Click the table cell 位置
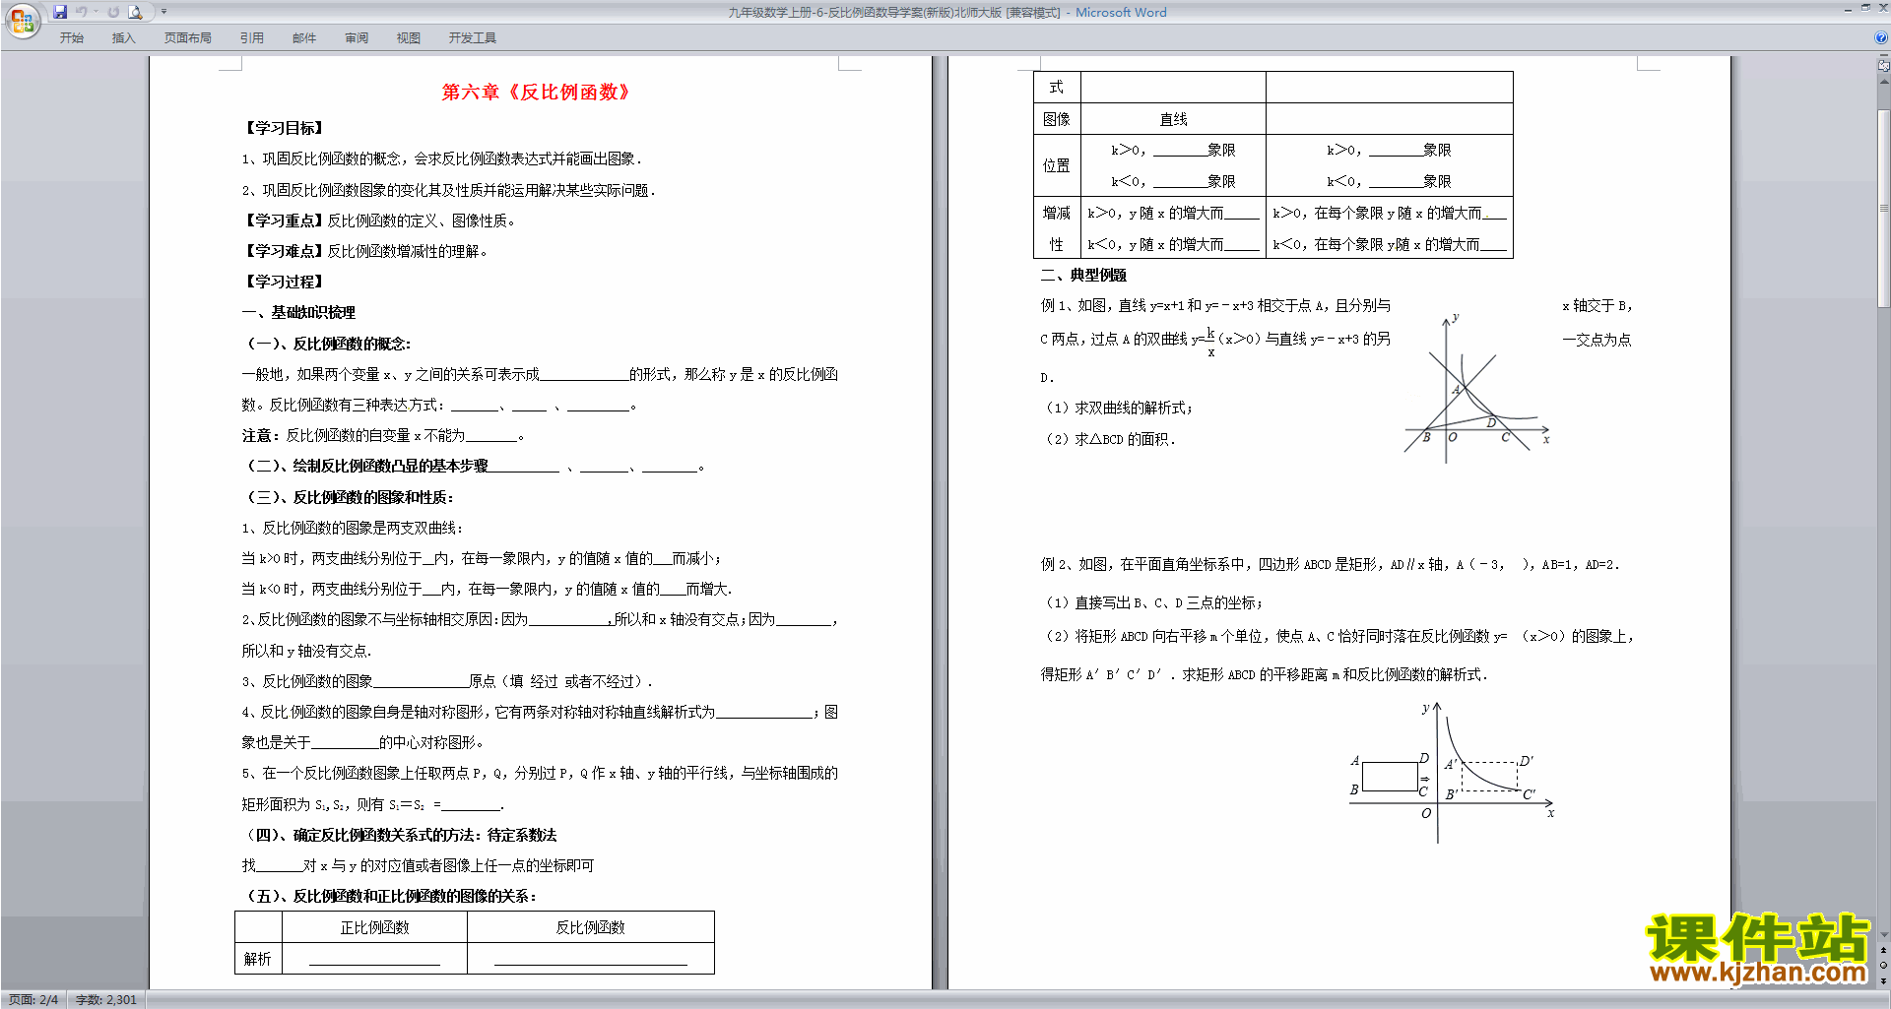The height and width of the screenshot is (1009, 1891). click(1057, 165)
